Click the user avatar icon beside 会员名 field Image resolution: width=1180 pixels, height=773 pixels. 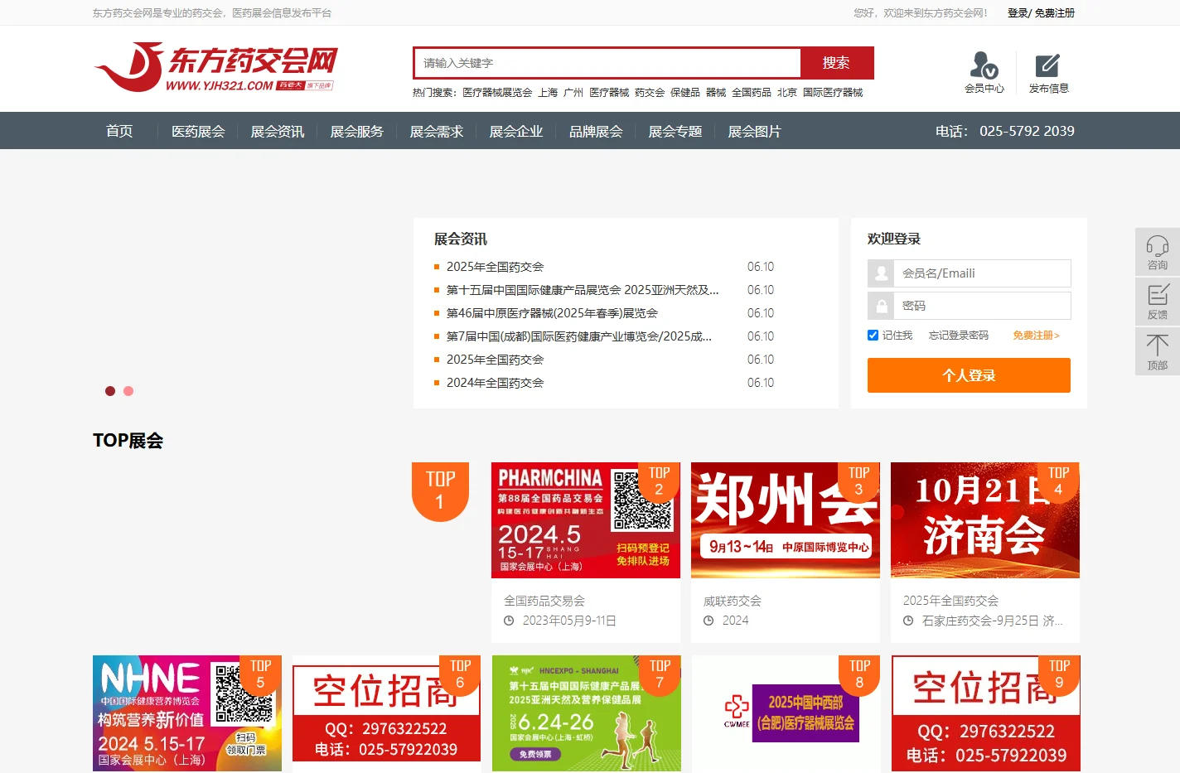pyautogui.click(x=881, y=273)
